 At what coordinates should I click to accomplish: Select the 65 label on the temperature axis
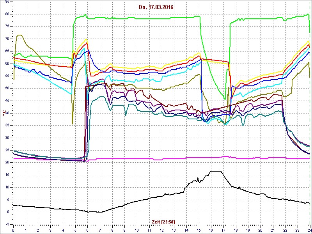point(7,51)
